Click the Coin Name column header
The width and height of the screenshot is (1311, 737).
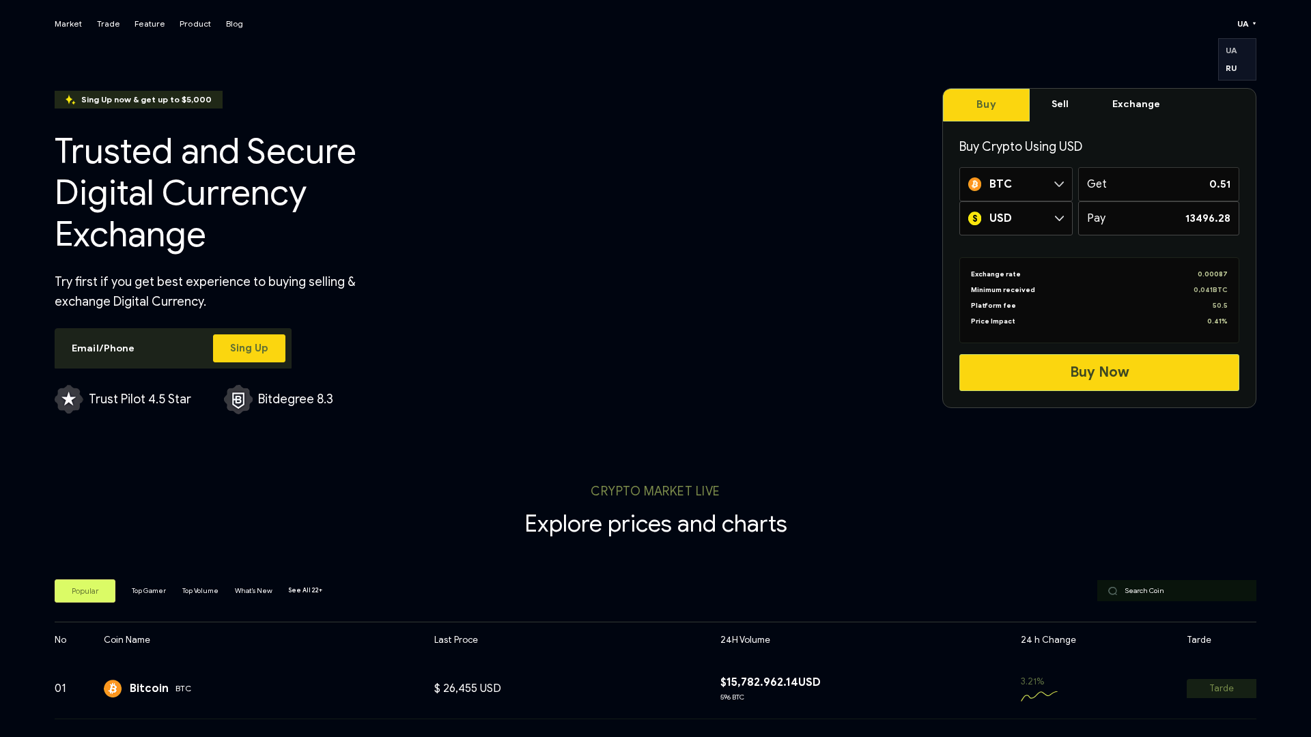pos(127,640)
